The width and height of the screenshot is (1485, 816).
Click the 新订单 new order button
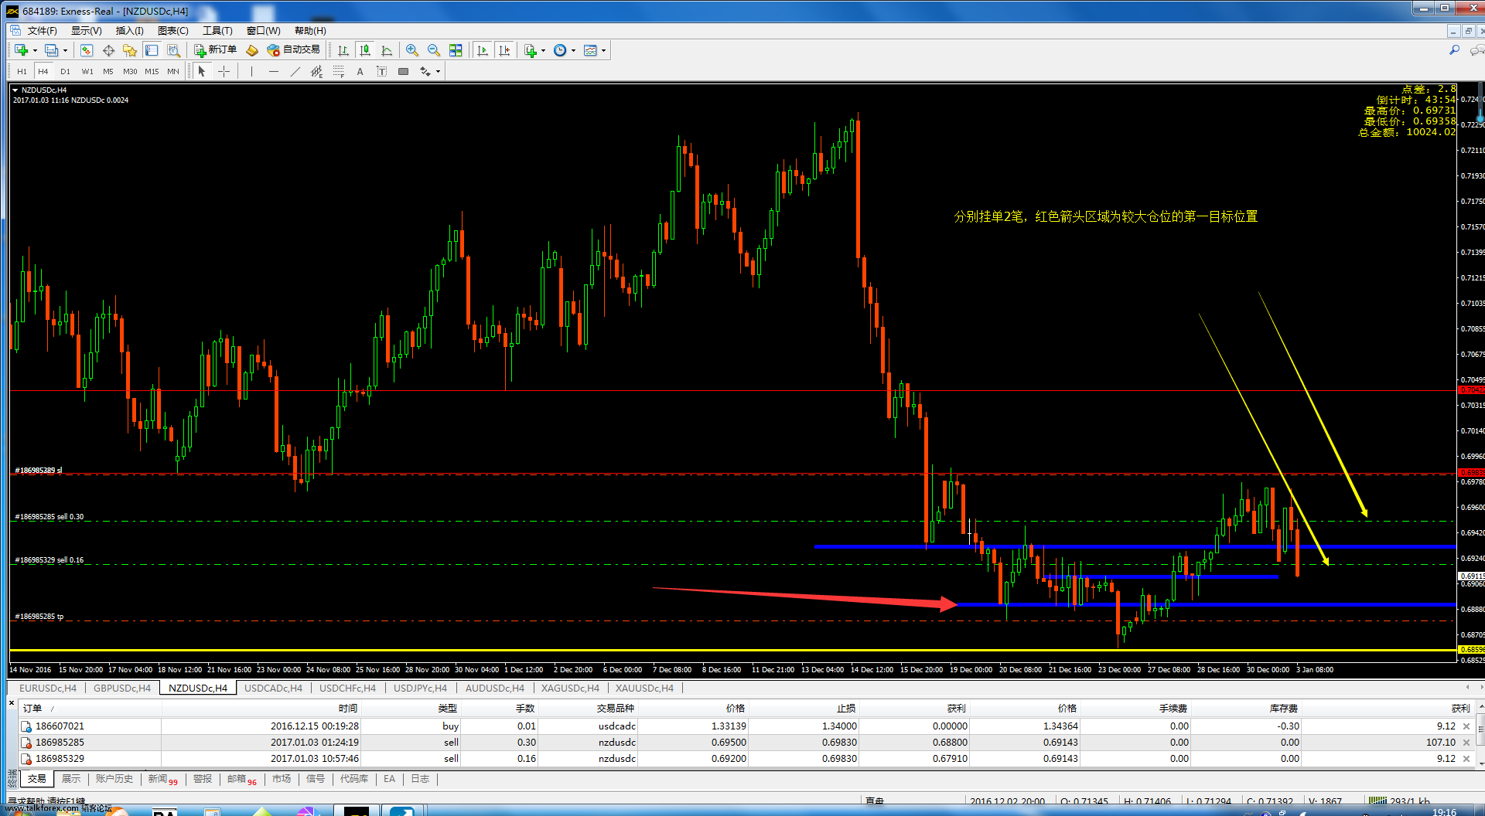pyautogui.click(x=215, y=50)
